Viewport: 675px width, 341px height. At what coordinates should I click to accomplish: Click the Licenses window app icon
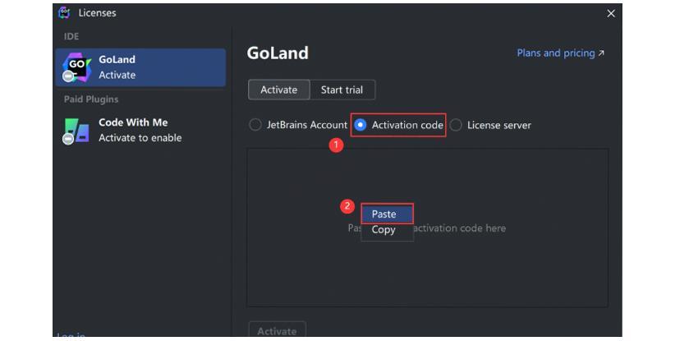64,13
